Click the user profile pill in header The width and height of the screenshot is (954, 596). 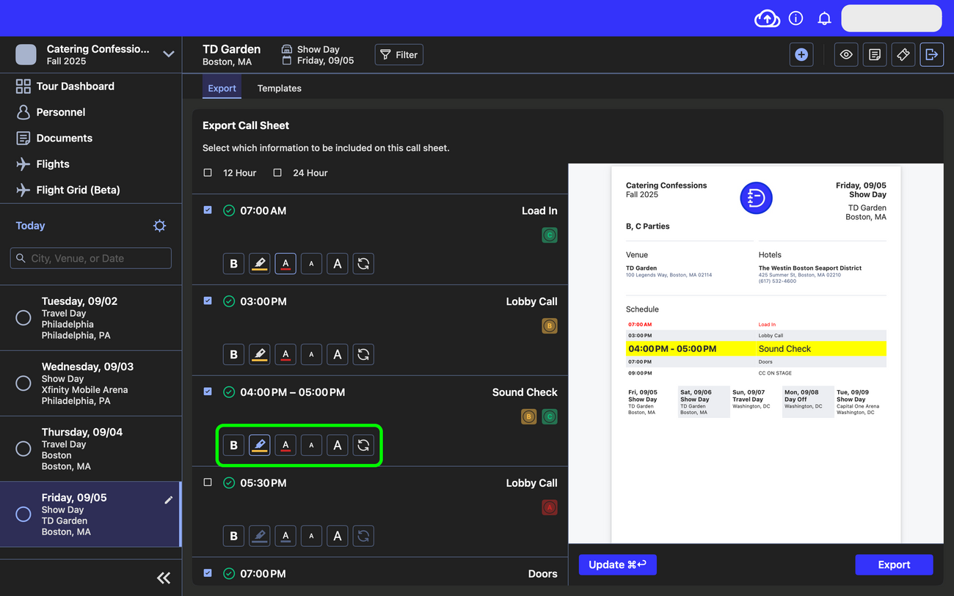(x=892, y=18)
